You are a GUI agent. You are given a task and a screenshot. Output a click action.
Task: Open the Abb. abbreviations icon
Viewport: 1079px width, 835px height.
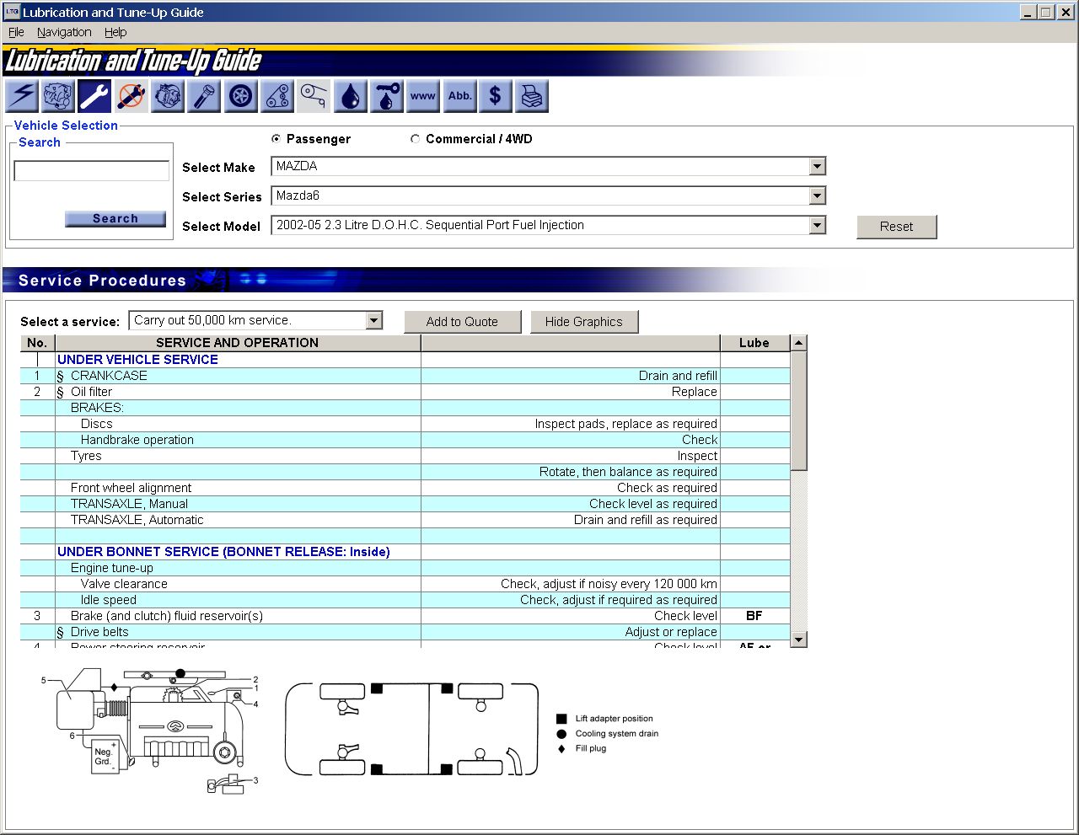(x=459, y=96)
